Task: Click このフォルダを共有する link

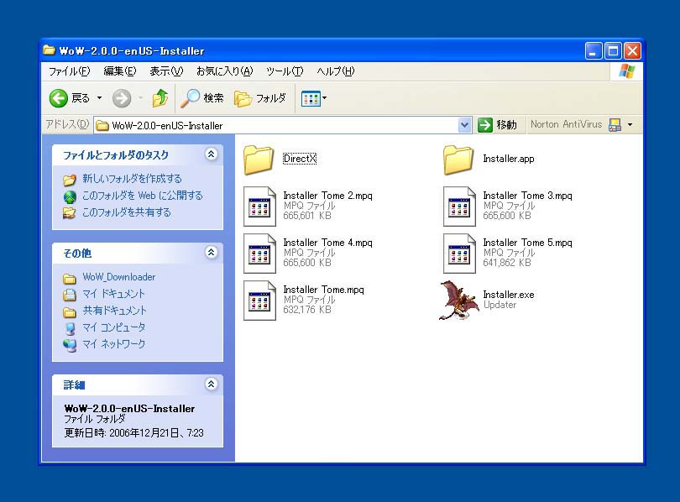Action: (x=126, y=212)
